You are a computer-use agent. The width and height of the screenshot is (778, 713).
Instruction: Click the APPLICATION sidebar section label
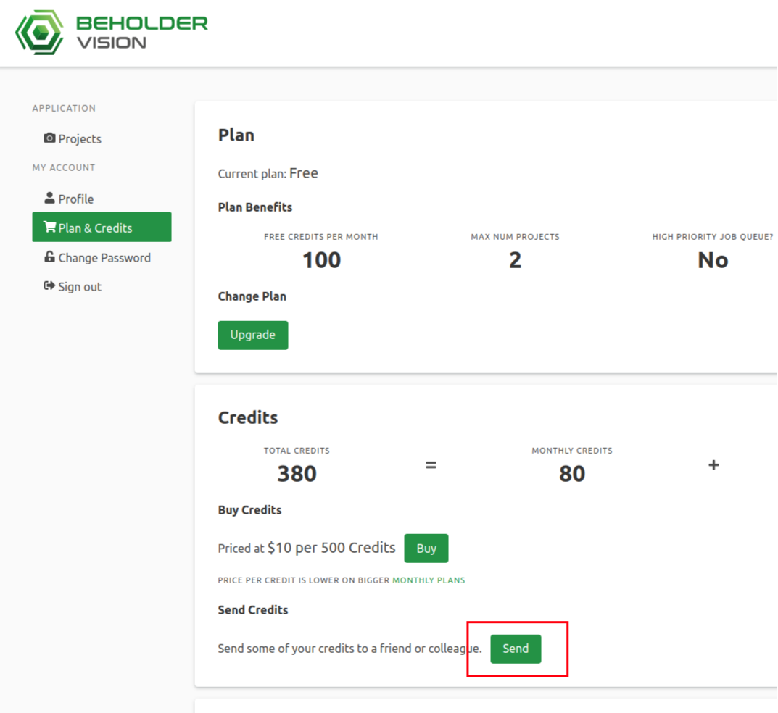pos(64,108)
